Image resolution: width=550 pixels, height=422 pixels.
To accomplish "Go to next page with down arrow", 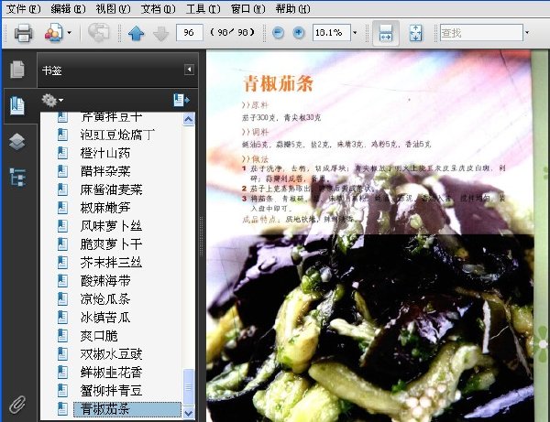I will click(x=161, y=34).
